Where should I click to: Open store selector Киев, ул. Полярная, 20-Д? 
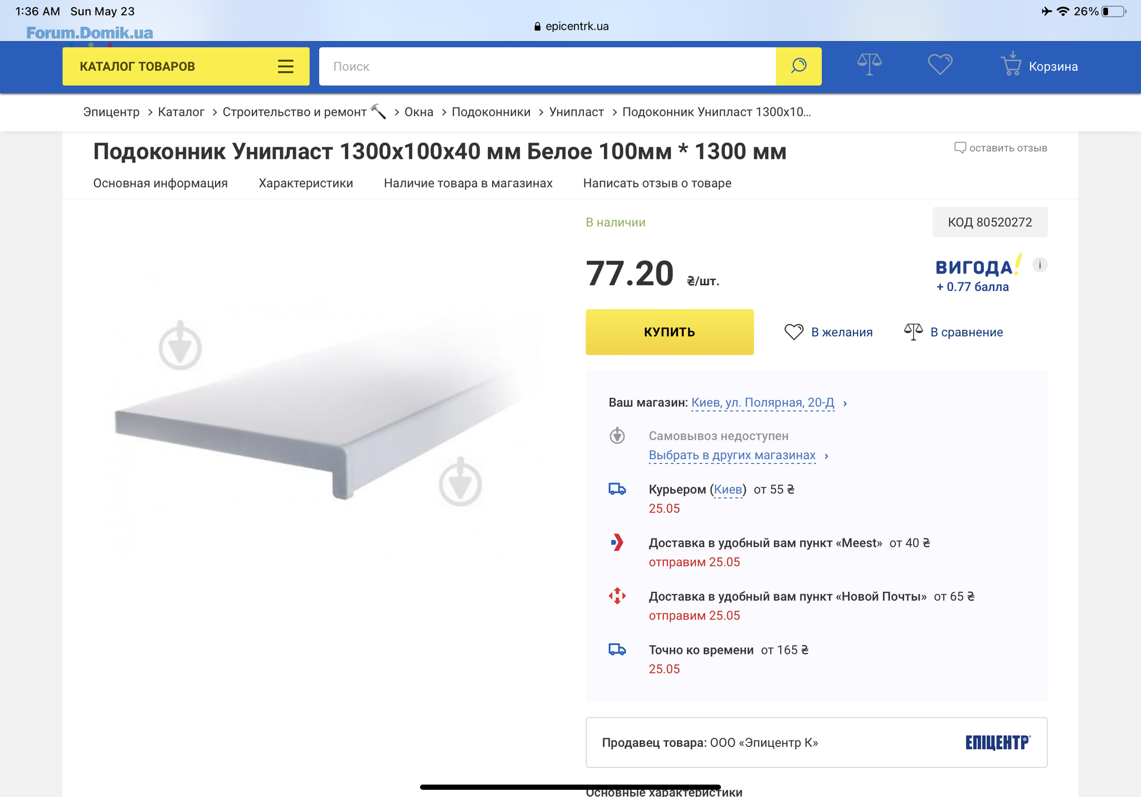(x=762, y=403)
